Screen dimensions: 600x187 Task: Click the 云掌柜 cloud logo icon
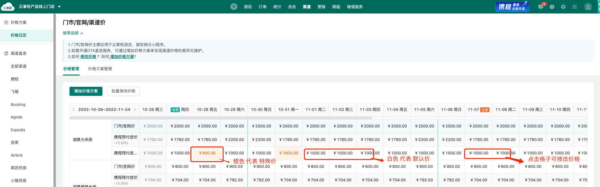click(8, 7)
